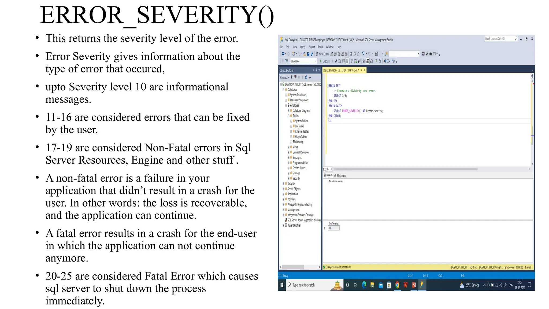This screenshot has height=309, width=549.
Task: Click the New Query toolbar button
Action: pos(322,54)
